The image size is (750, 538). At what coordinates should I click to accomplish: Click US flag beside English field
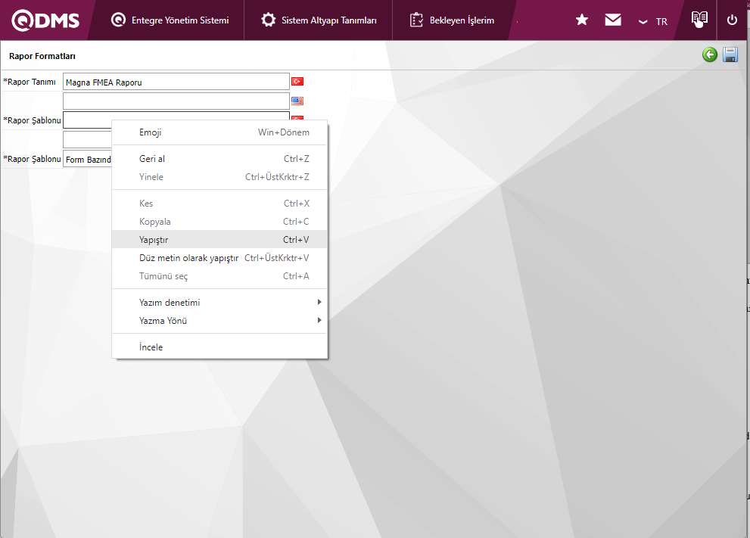tap(297, 101)
